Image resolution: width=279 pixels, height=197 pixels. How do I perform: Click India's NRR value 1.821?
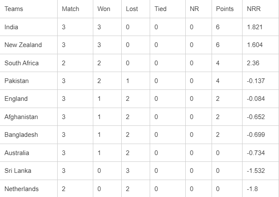[x=254, y=27]
